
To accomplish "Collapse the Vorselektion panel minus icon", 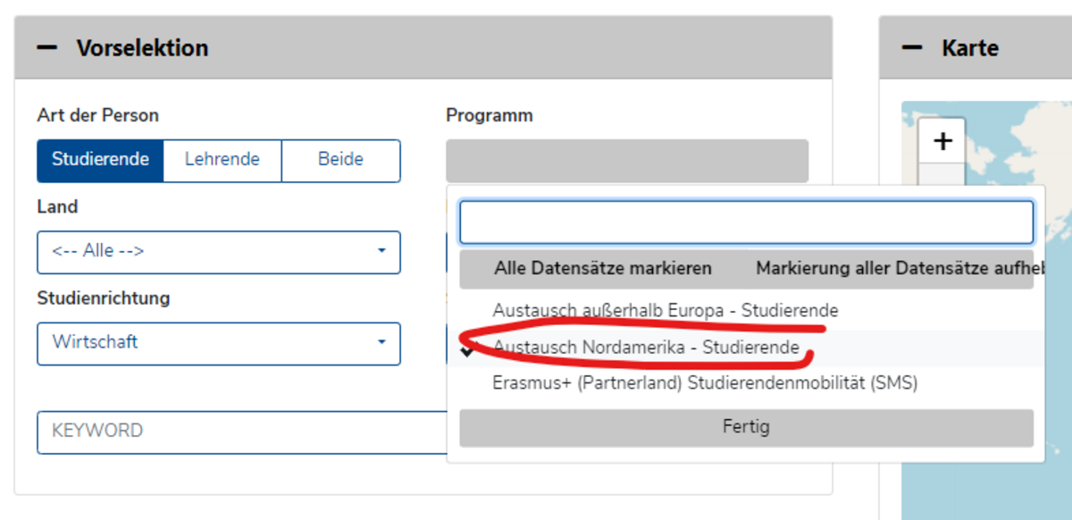I will tap(46, 48).
